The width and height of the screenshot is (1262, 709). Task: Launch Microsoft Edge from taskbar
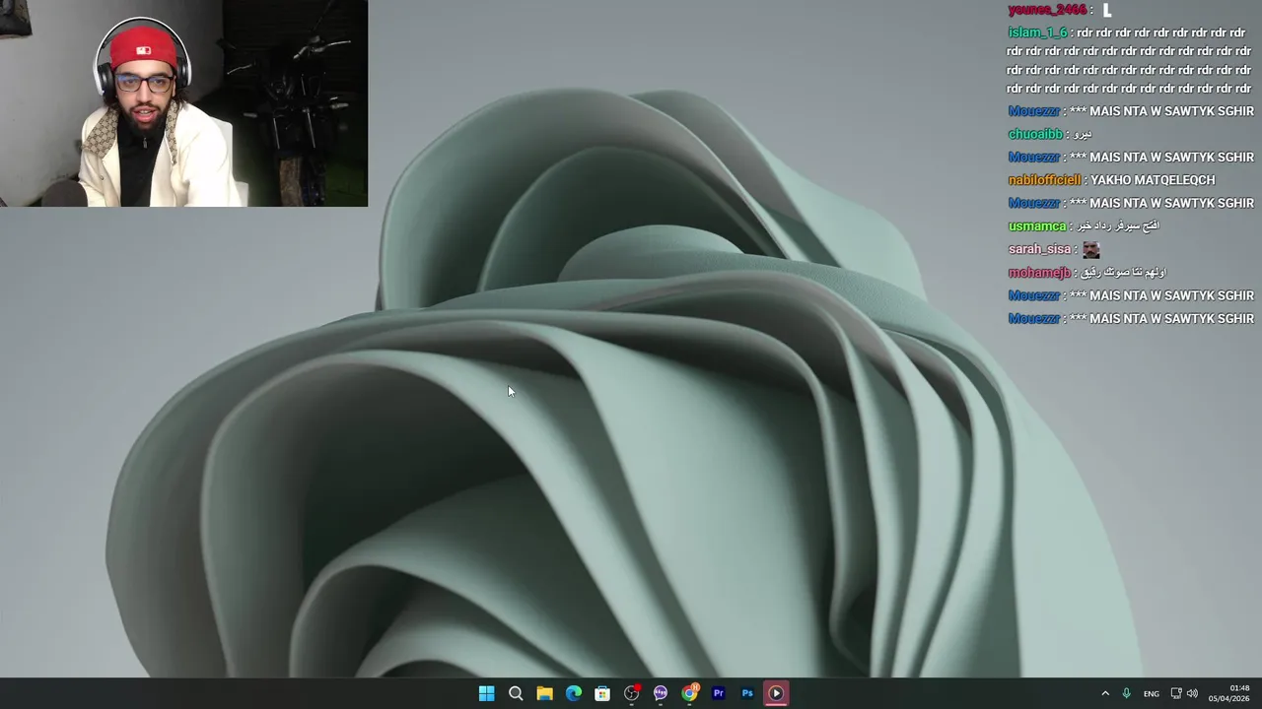tap(574, 693)
